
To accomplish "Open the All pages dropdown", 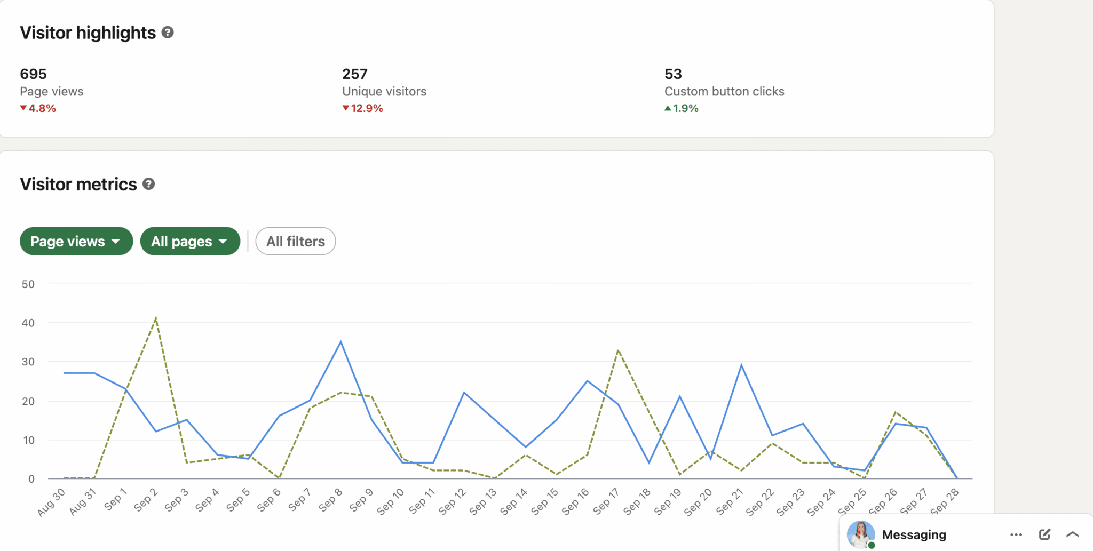I will pyautogui.click(x=190, y=241).
